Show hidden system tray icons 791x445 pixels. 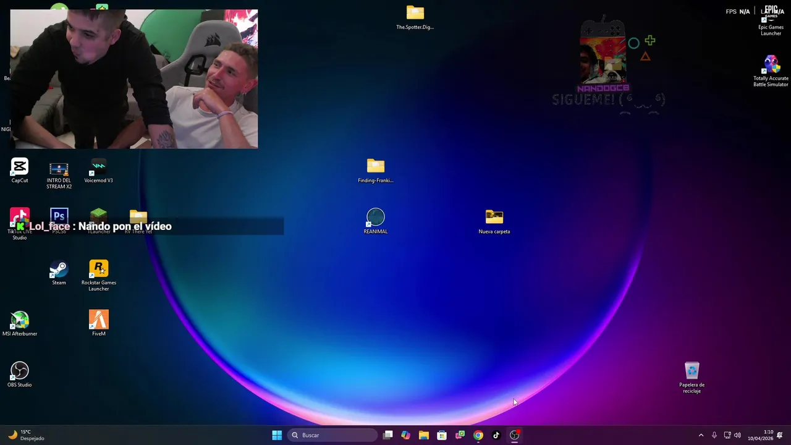tap(701, 435)
